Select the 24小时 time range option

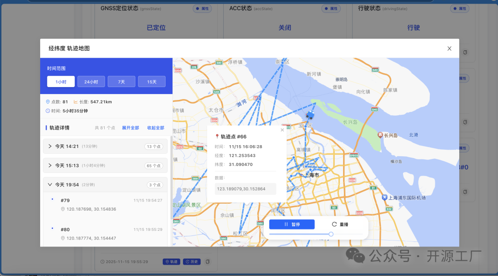coord(91,82)
